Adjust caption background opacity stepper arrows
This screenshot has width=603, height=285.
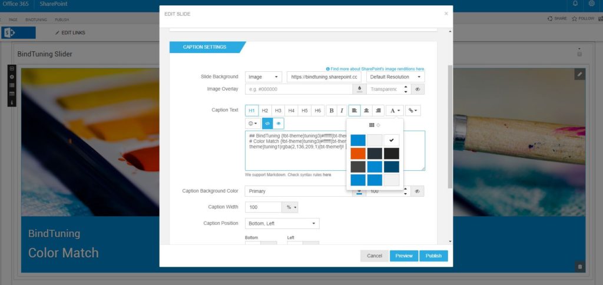(x=405, y=191)
